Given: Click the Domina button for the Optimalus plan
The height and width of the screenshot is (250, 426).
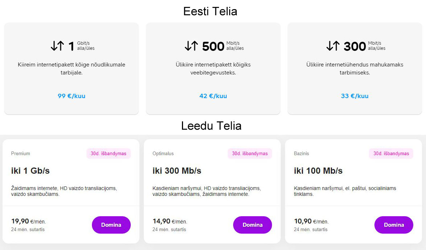Looking at the screenshot, I should pos(252,225).
